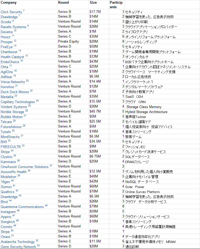Open the AgilOne link
Screen dimensions: 200x249
click(7, 72)
